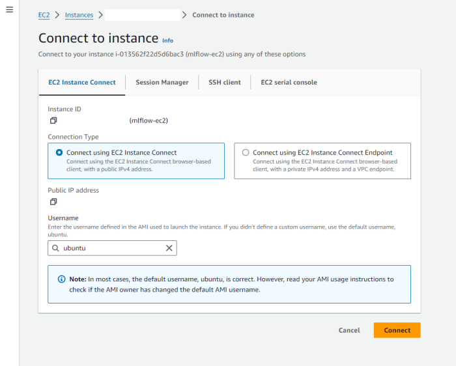Open the hamburger navigation menu
Viewport: 456px width, 366px height.
(9, 10)
